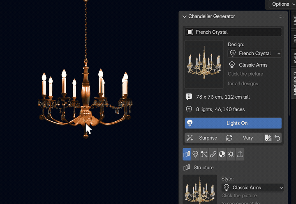Click the material swatch icon beside Vary

pyautogui.click(x=268, y=138)
